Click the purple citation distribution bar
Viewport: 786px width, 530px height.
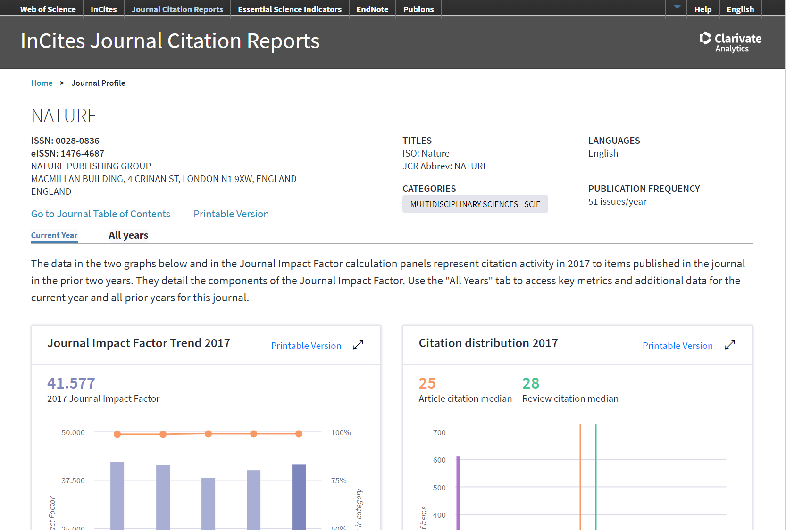tap(458, 493)
